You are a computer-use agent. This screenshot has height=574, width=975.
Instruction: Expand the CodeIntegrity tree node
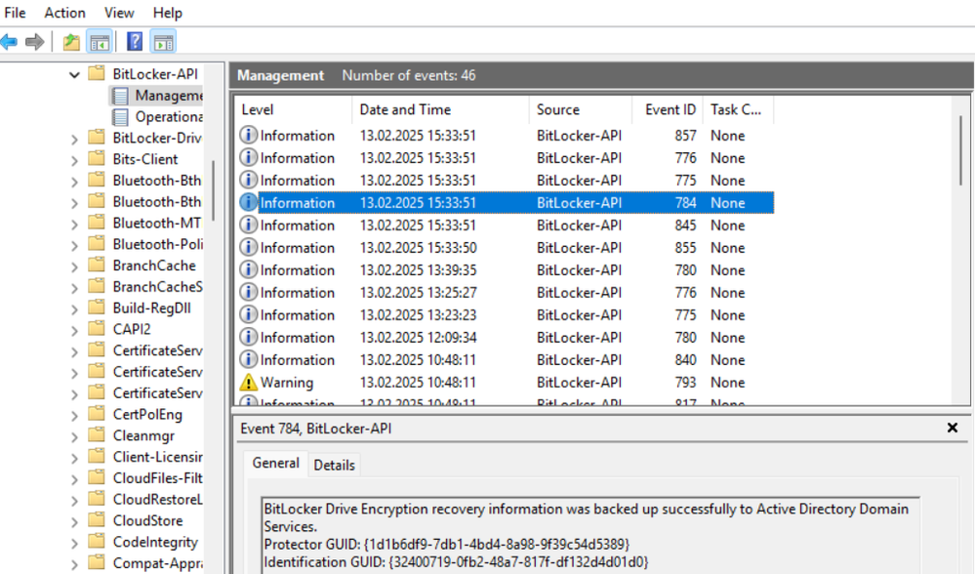tap(74, 544)
